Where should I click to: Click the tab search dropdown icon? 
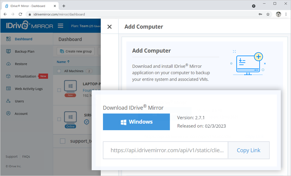click(x=254, y=6)
